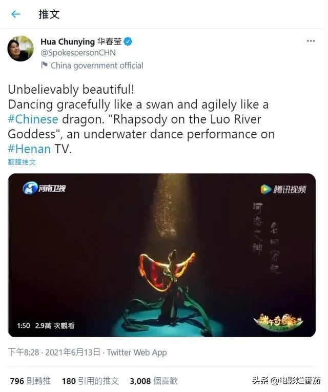Open Hua Chunying's profile avatar
328x392 pixels.
[20, 49]
